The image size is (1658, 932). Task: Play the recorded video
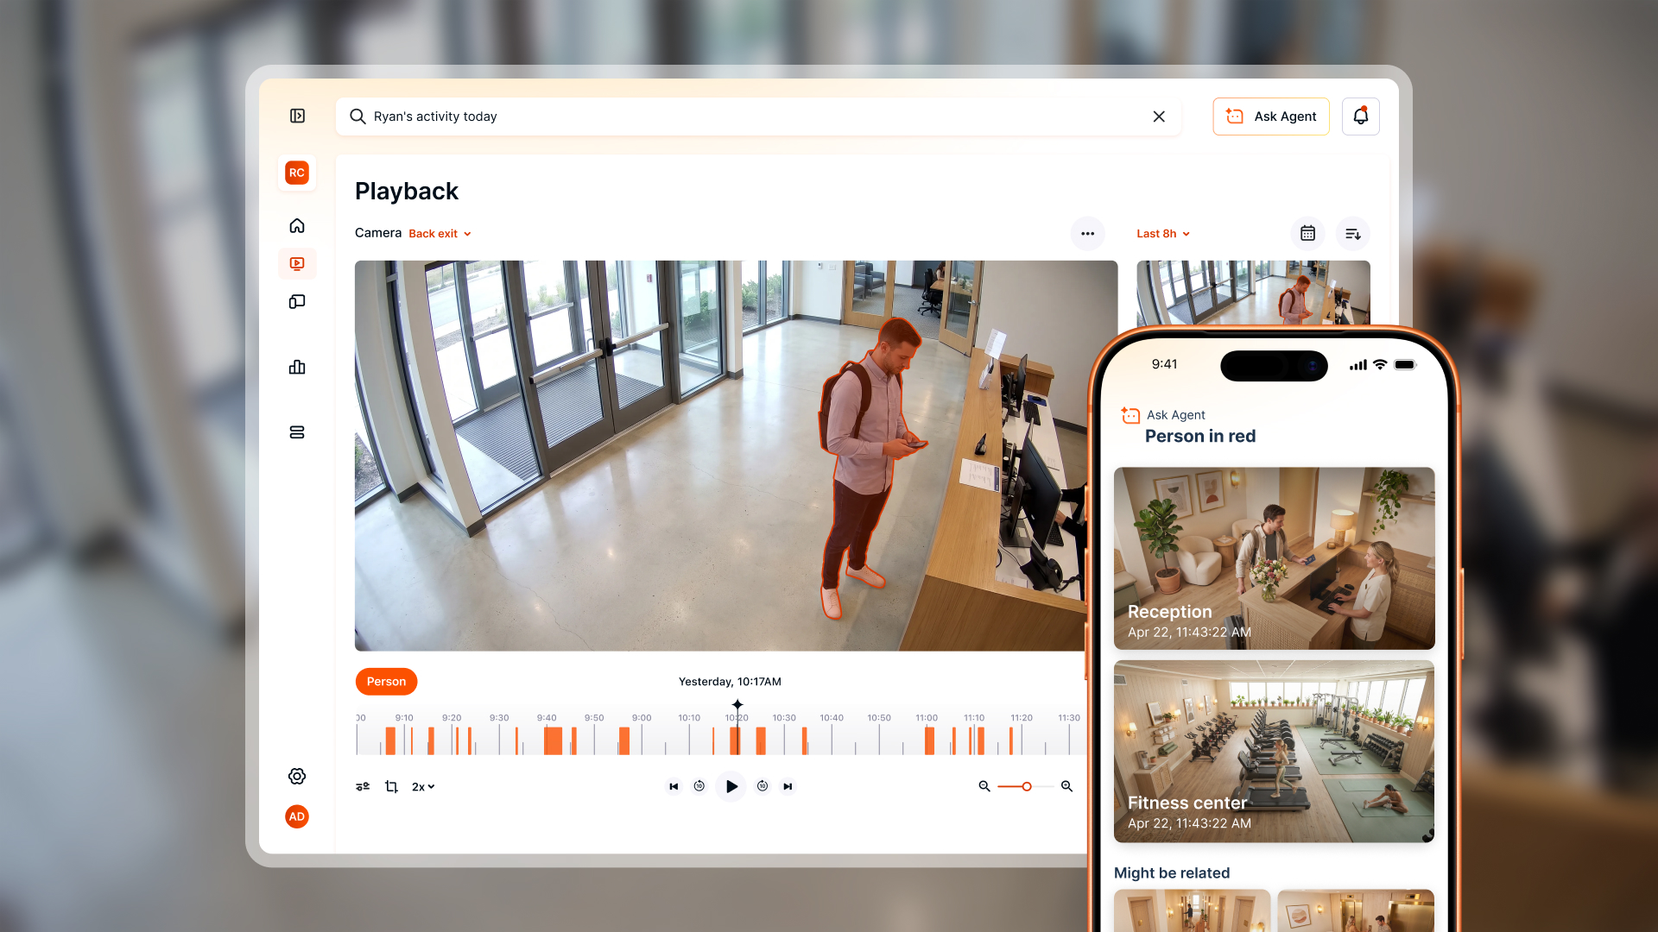pyautogui.click(x=731, y=786)
